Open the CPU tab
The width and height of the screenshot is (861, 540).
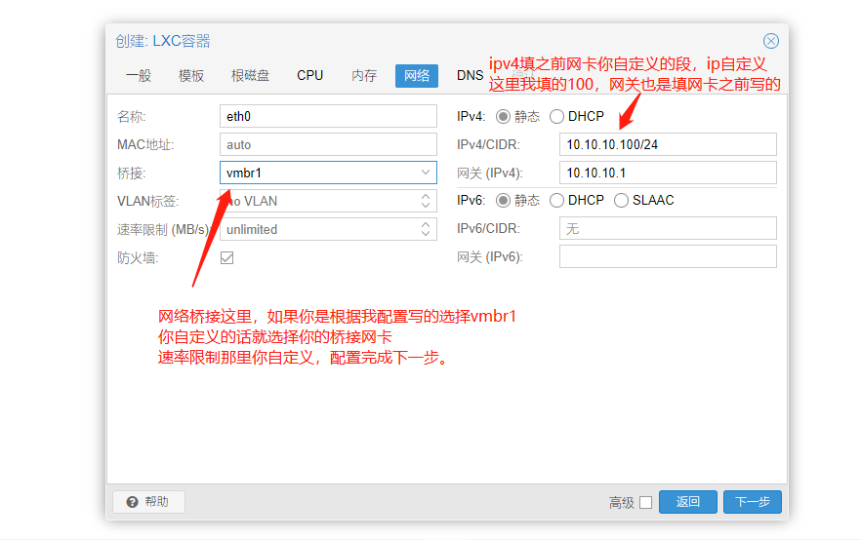(x=309, y=76)
